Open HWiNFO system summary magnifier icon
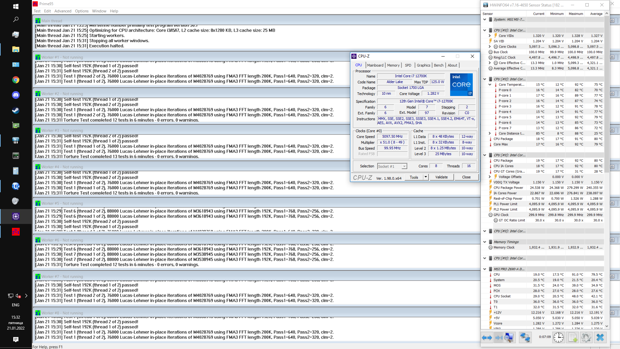Screen dimensions: 620x349 pos(509,338)
